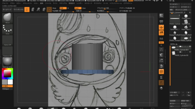
Task: Select the Cylinder3D tool thumbnail
Action: click(x=186, y=22)
